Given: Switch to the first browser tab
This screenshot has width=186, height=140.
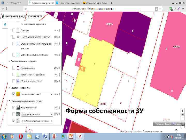Looking at the screenshot, I should (14, 3).
